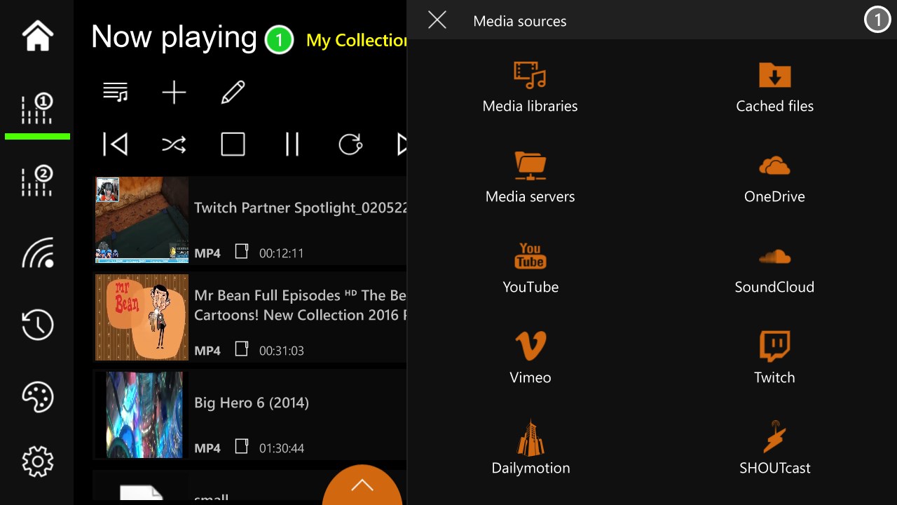Open Vimeo source
Image resolution: width=897 pixels, height=505 pixels.
click(x=530, y=358)
